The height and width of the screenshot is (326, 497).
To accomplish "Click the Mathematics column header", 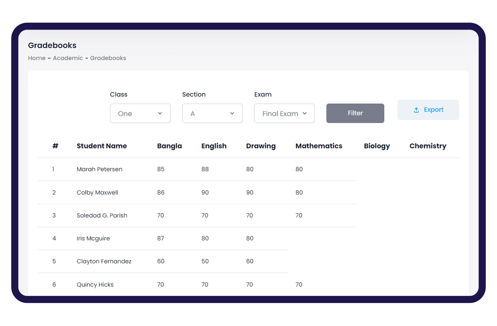I will (x=319, y=146).
